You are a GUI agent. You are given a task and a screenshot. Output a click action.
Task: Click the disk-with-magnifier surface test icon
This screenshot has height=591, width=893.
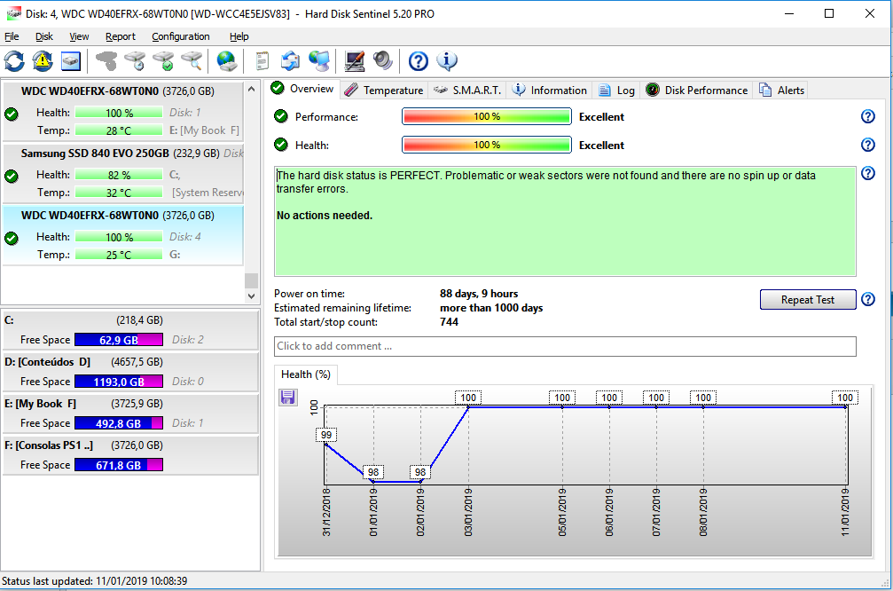click(192, 61)
